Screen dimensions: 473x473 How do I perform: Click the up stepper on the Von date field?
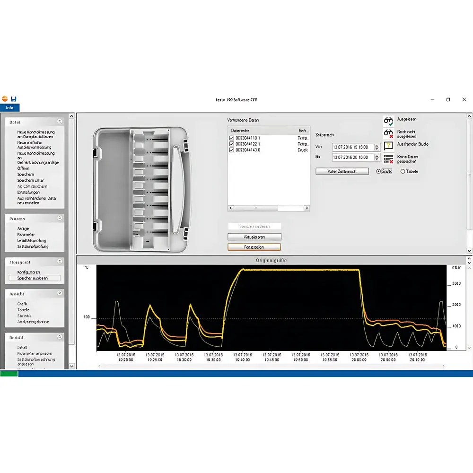(x=377, y=145)
